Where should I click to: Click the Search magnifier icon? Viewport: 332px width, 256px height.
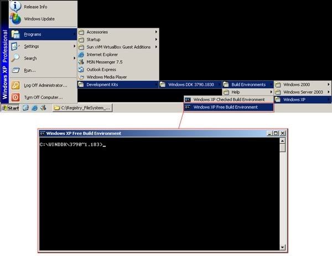click(15, 58)
